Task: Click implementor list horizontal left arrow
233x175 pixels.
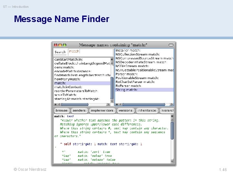Action: tap(120, 104)
